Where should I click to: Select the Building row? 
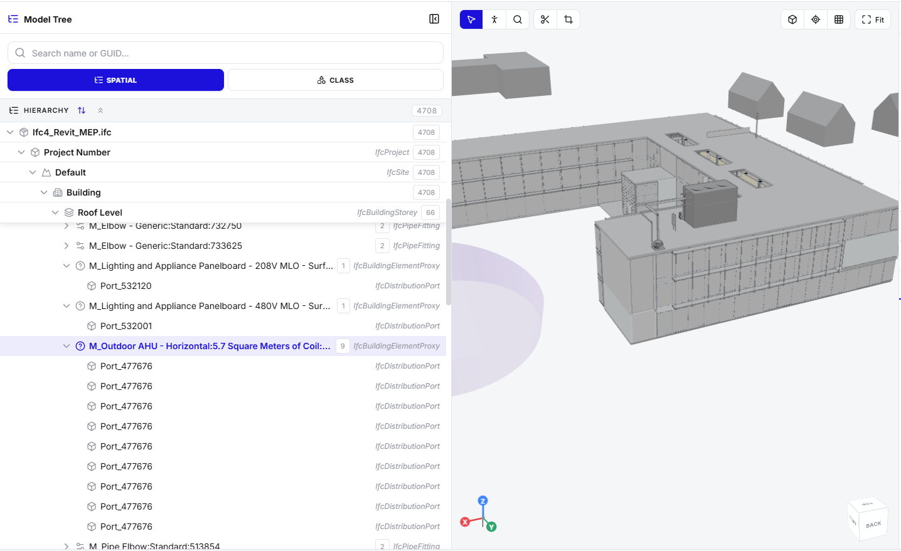tap(223, 192)
